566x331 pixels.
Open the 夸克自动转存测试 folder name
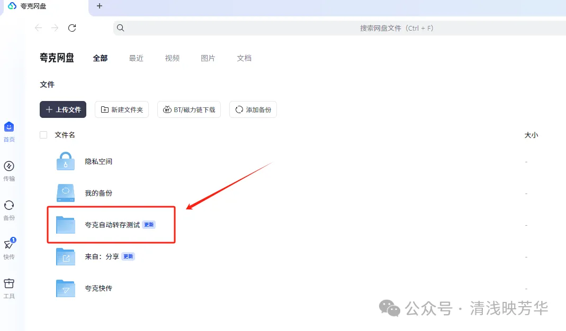(x=112, y=225)
